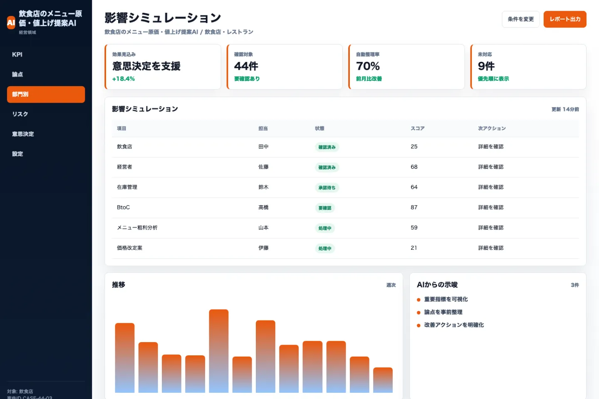This screenshot has height=399, width=599.
Task: Click the 次アクション column header
Action: tap(492, 128)
